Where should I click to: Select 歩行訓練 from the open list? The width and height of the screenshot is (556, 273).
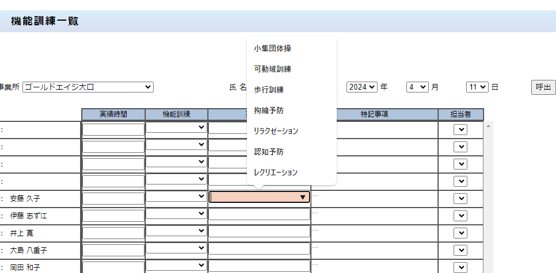tap(268, 90)
